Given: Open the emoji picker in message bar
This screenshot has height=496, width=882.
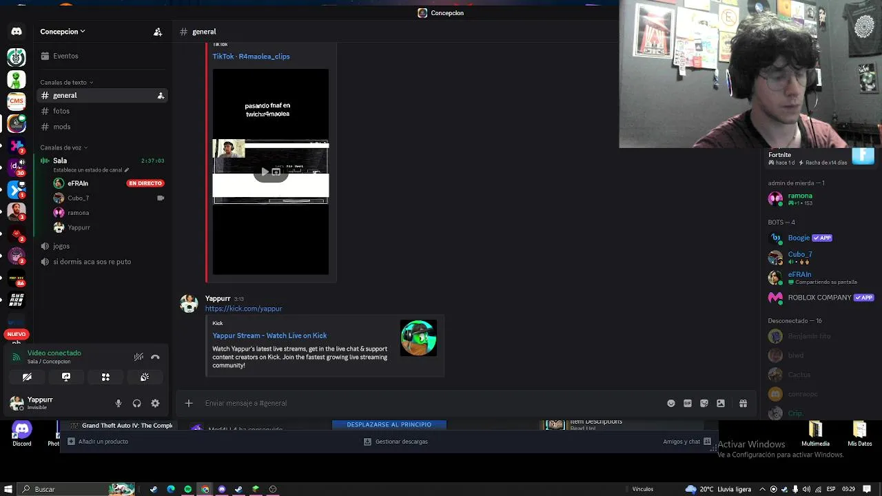Looking at the screenshot, I should coord(671,404).
